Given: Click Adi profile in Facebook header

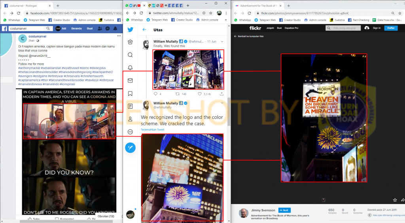Looking at the screenshot, I should click(61, 28).
